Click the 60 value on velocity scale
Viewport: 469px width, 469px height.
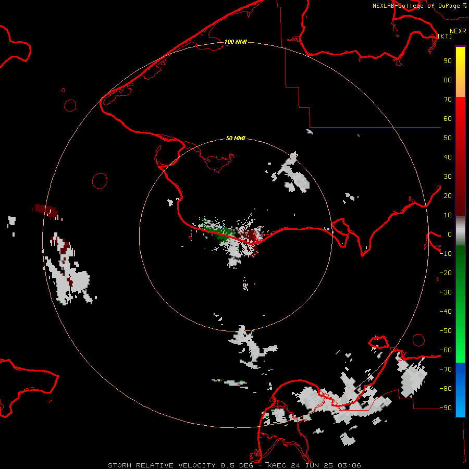pos(448,118)
